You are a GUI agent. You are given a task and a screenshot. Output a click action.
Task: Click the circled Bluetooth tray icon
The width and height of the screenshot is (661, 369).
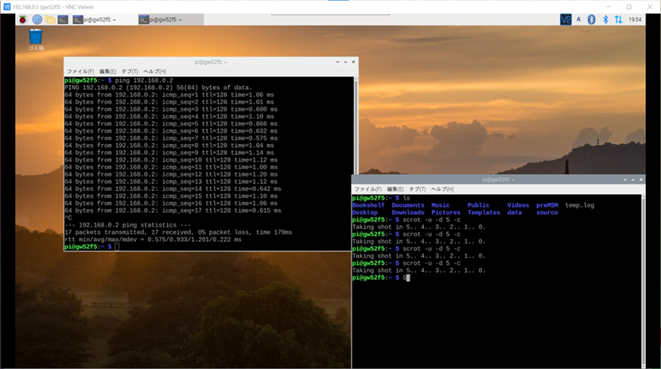tap(592, 19)
